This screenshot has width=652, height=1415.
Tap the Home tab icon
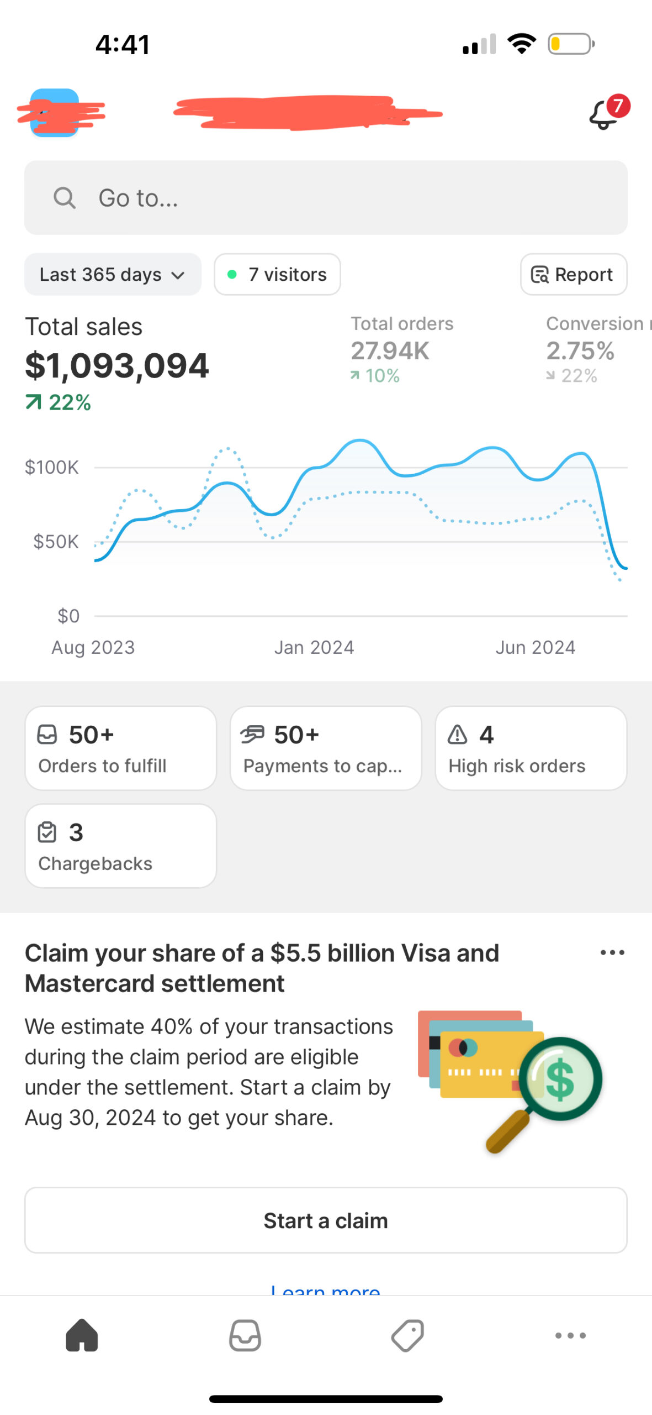coord(82,1335)
